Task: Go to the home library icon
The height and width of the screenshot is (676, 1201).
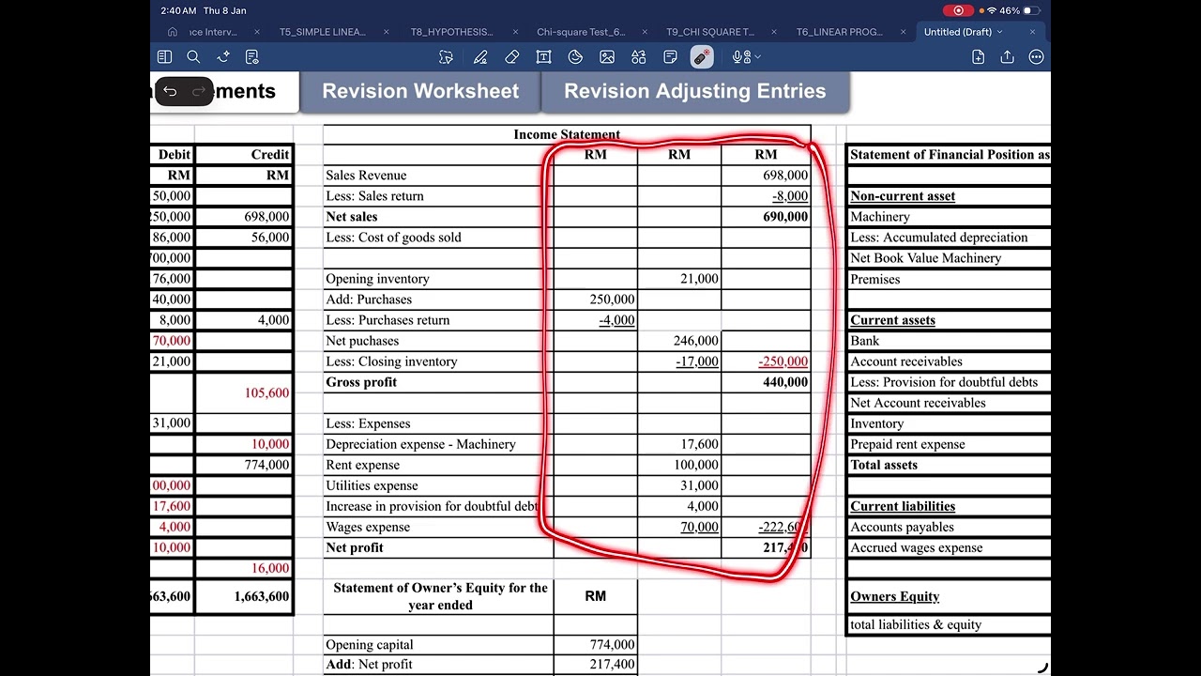Action: 172,32
